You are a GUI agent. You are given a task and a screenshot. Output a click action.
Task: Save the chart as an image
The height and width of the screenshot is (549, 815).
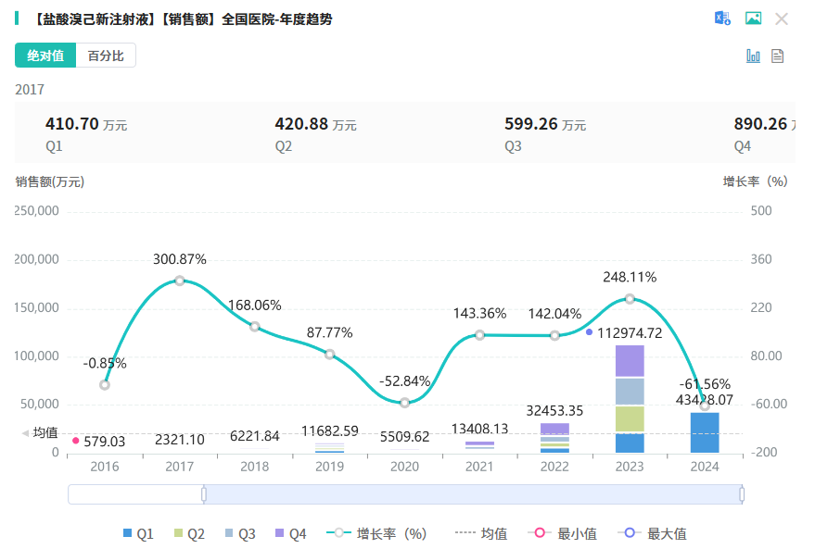click(753, 19)
